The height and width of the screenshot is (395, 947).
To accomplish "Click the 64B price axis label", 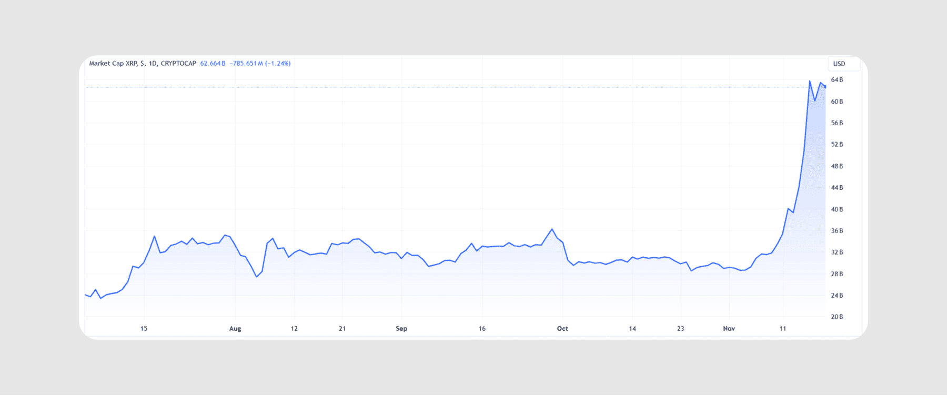I will 837,80.
